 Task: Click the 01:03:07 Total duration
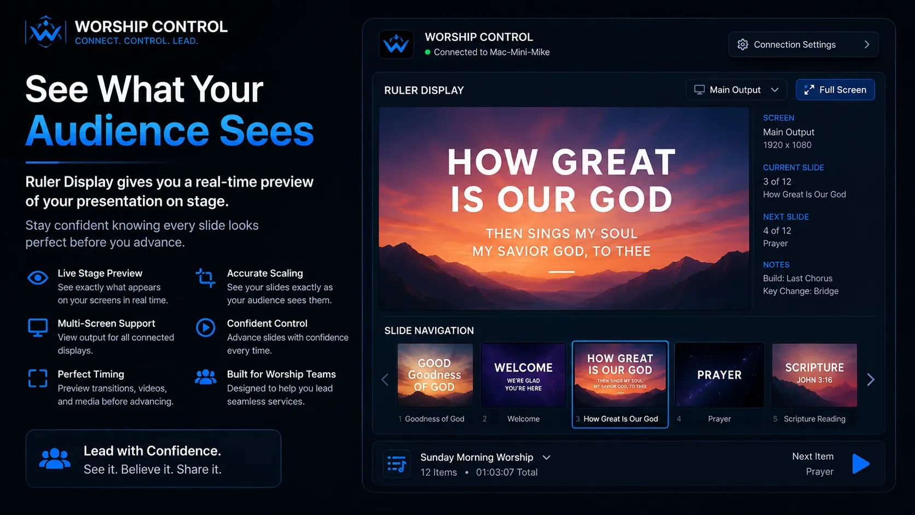click(507, 472)
